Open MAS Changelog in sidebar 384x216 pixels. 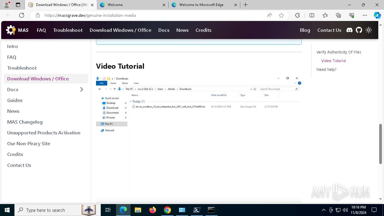tap(46, 122)
